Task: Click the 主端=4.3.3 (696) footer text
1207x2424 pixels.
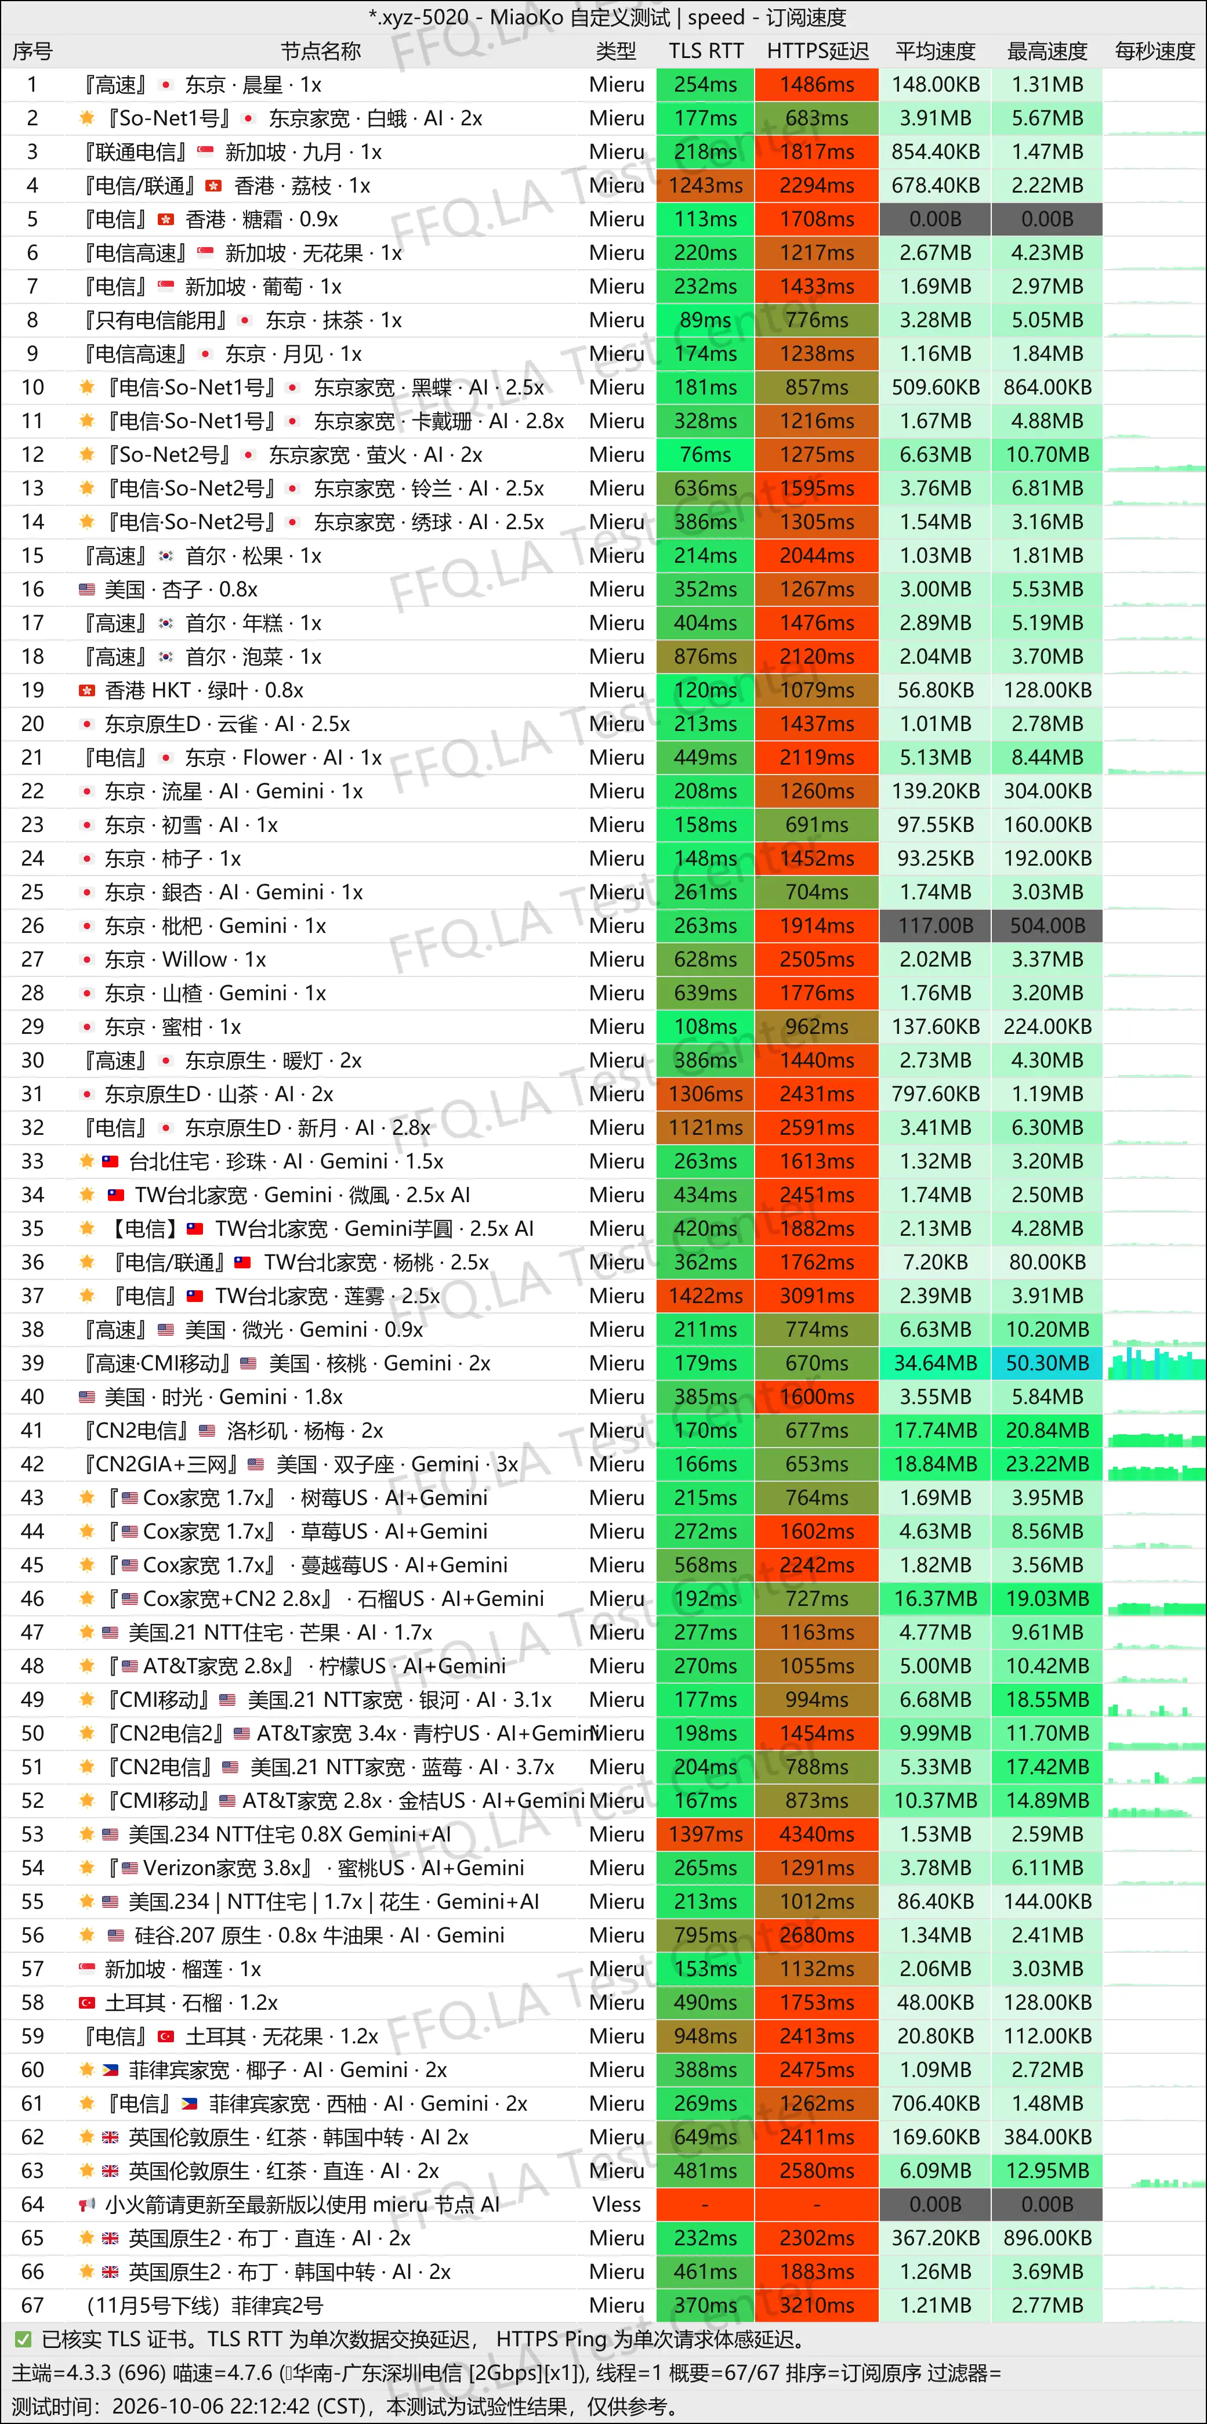Action: (x=89, y=2373)
